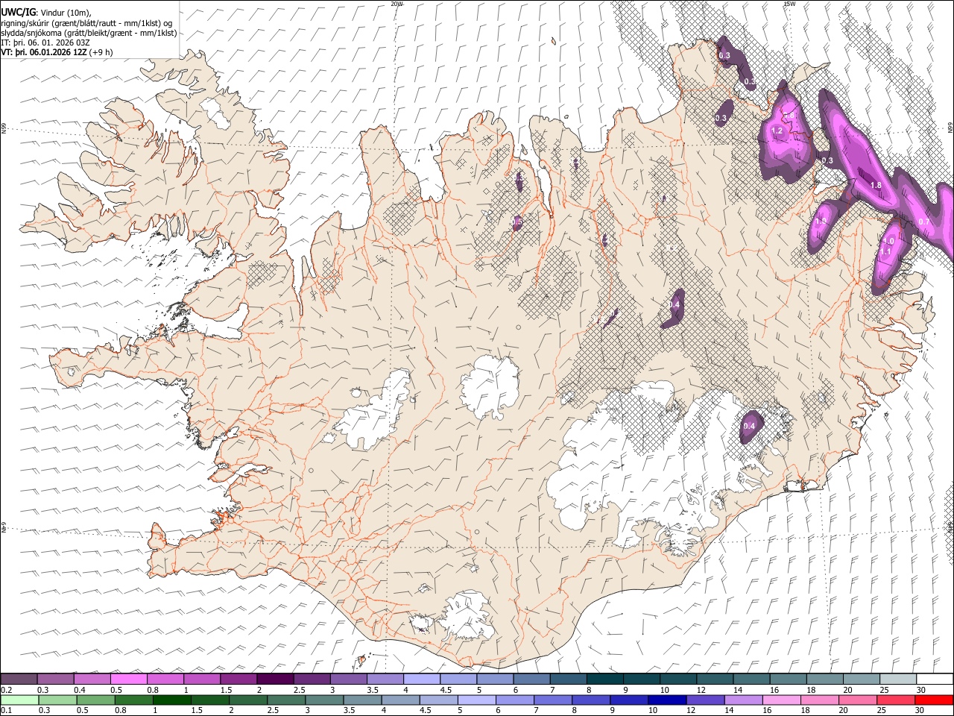Click the '20W' longitude label
This screenshot has height=716, width=954.
coord(396,4)
